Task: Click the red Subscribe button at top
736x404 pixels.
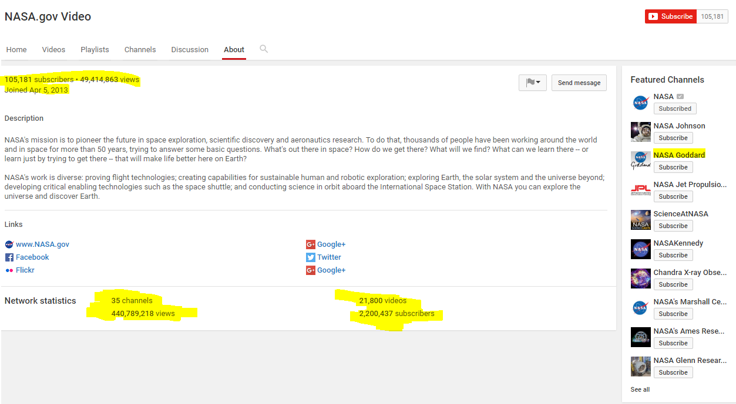Action: [671, 16]
